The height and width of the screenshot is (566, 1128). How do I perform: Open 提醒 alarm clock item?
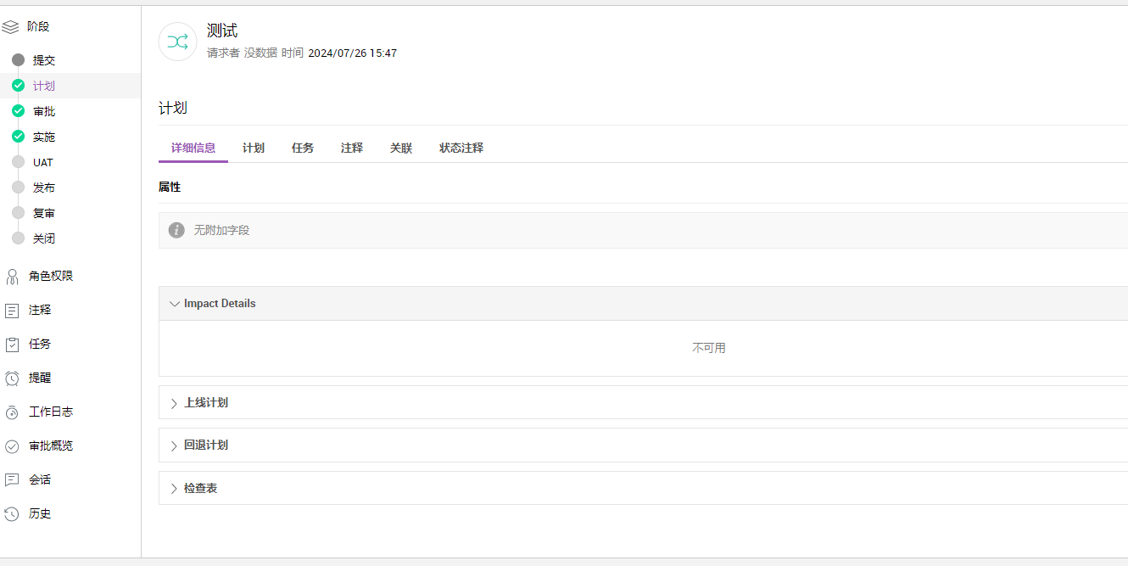pos(12,378)
